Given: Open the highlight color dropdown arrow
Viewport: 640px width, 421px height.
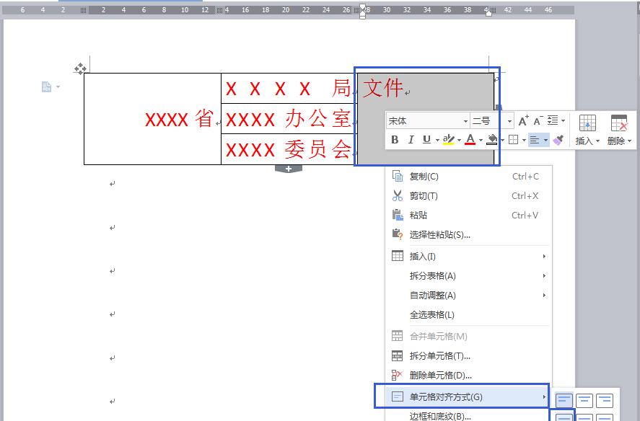Looking at the screenshot, I should 459,141.
